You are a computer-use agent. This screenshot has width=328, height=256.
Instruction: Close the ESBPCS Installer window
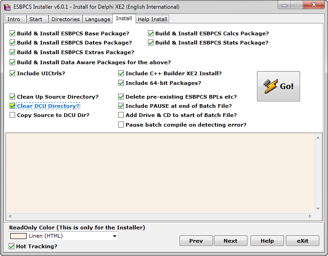314,5
